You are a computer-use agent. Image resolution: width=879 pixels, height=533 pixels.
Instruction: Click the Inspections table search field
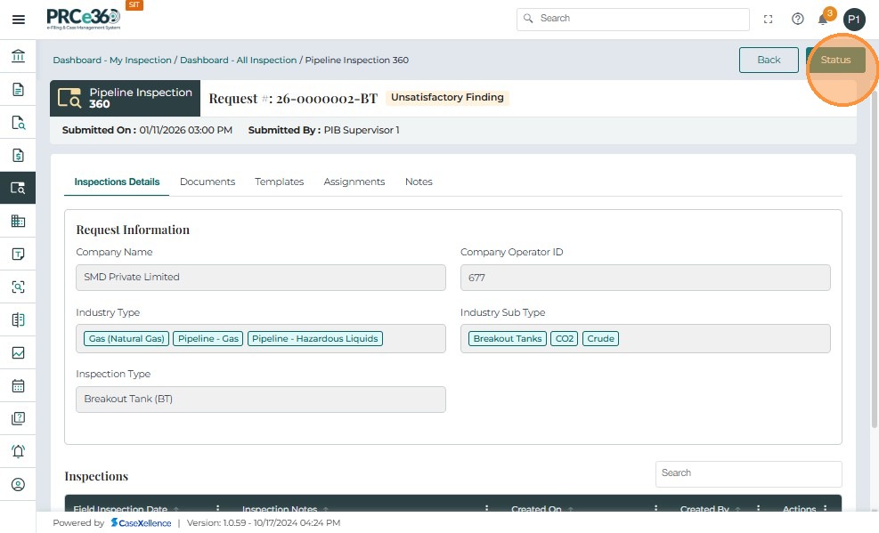click(748, 473)
